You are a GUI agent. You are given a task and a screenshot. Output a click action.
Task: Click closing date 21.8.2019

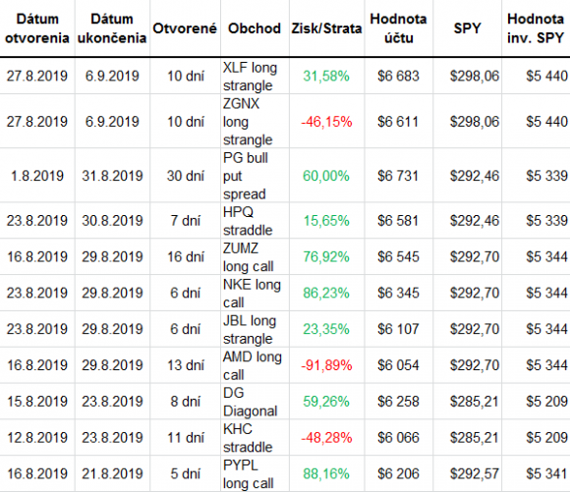[112, 474]
